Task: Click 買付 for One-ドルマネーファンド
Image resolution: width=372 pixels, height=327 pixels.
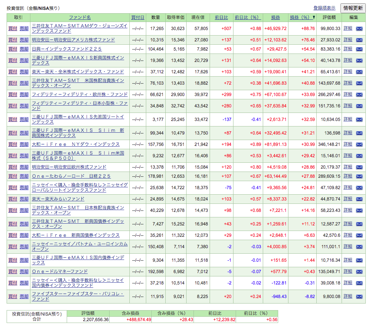Action: [13, 272]
